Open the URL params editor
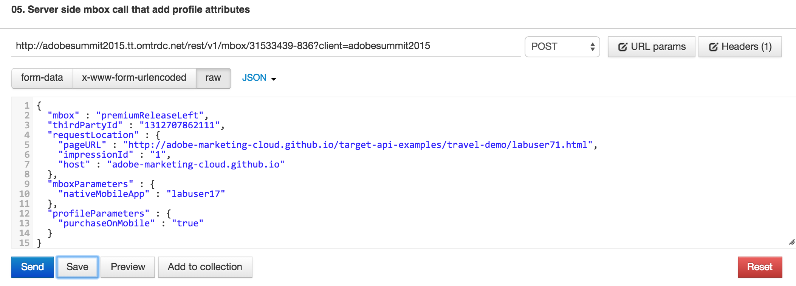The height and width of the screenshot is (286, 796). 652,47
